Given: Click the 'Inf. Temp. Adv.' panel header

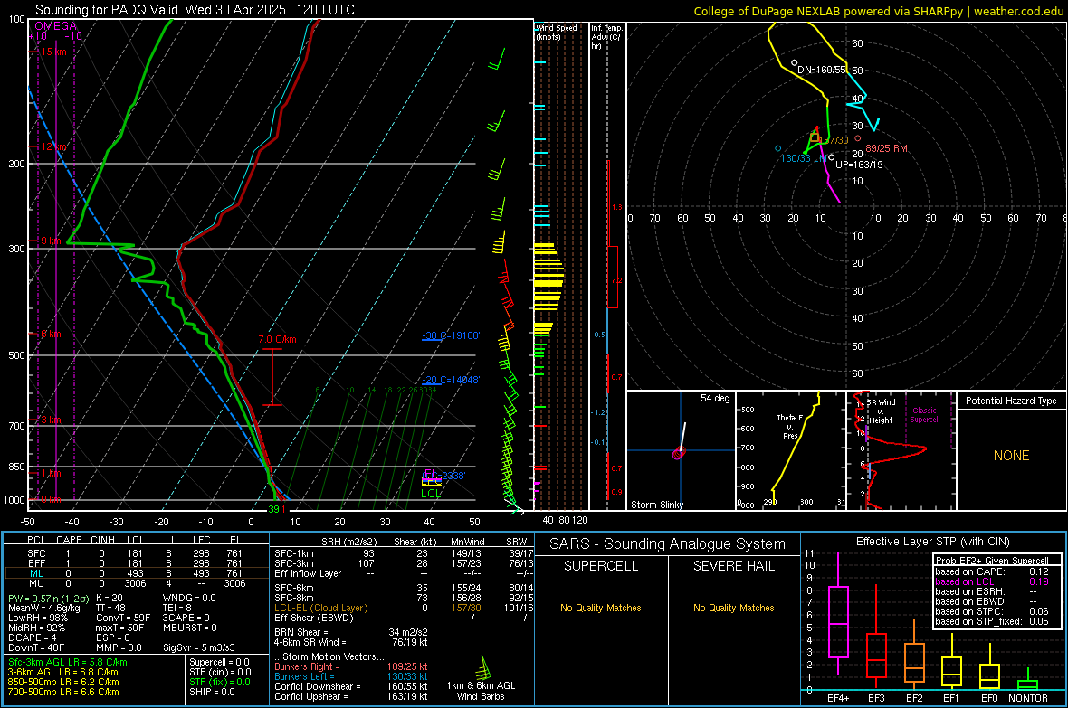Looking at the screenshot, I should pos(606,37).
